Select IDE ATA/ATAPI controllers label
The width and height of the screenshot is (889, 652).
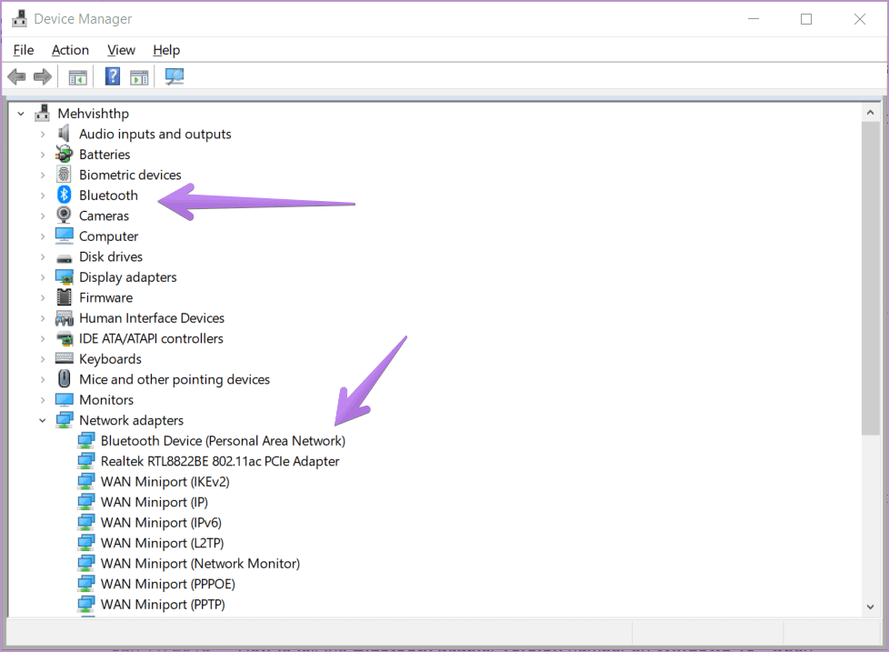152,338
